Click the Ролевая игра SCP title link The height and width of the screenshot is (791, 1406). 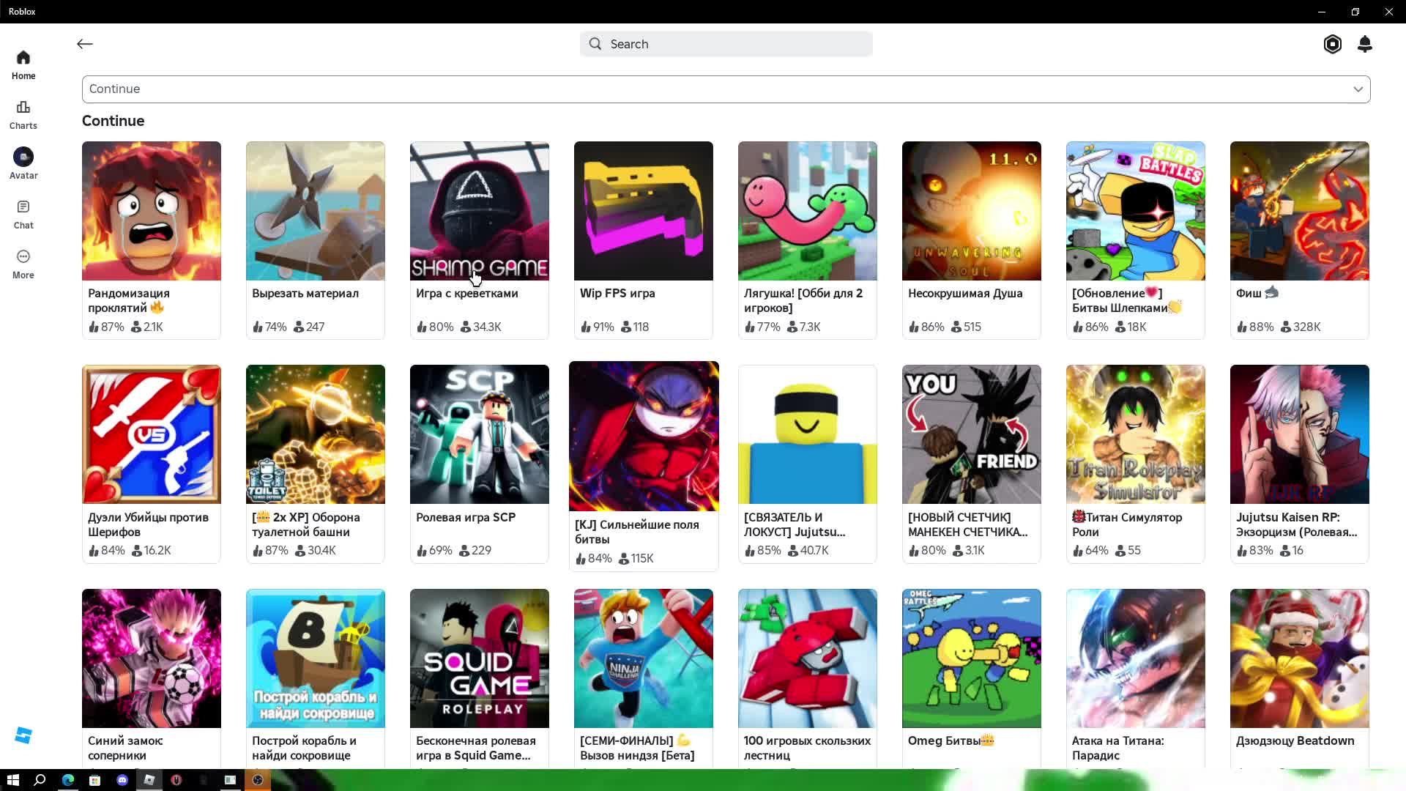[466, 517]
